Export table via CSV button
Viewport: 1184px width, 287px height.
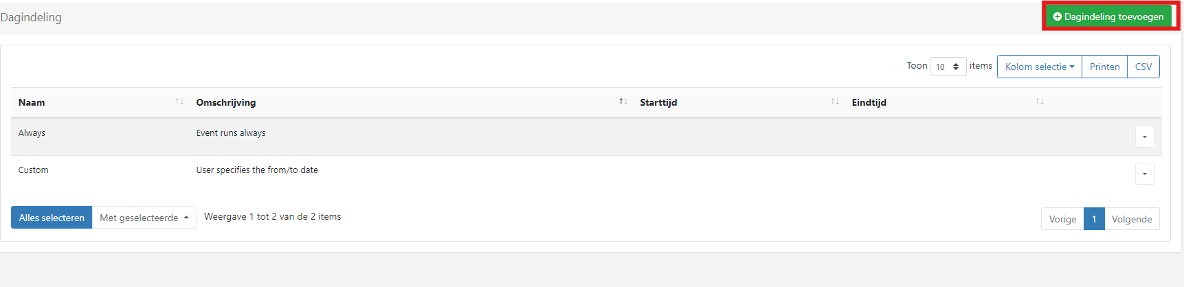(1143, 67)
